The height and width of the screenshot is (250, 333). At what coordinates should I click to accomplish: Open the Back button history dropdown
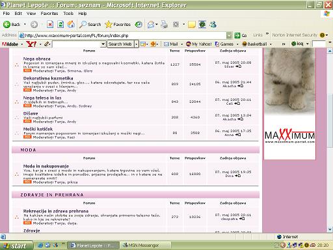click(x=25, y=24)
